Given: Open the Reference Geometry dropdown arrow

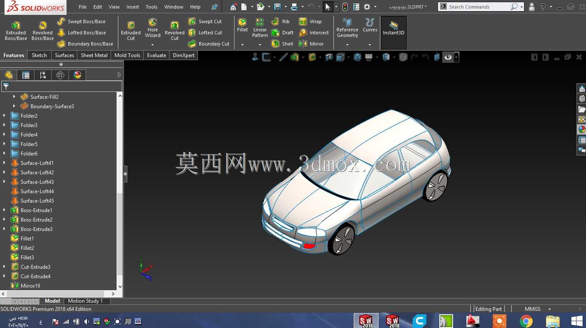Looking at the screenshot, I should 347,45.
